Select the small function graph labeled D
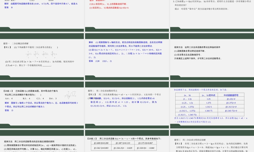This screenshot has height=152, width=254. click(x=55, y=54)
